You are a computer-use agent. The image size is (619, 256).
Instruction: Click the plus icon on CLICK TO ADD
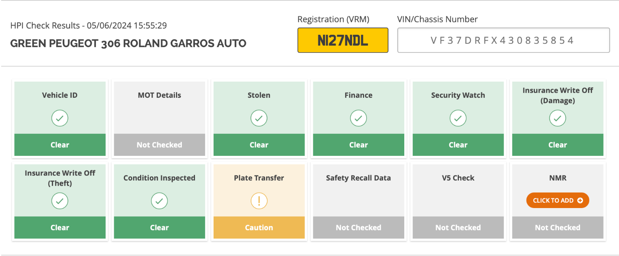(580, 200)
